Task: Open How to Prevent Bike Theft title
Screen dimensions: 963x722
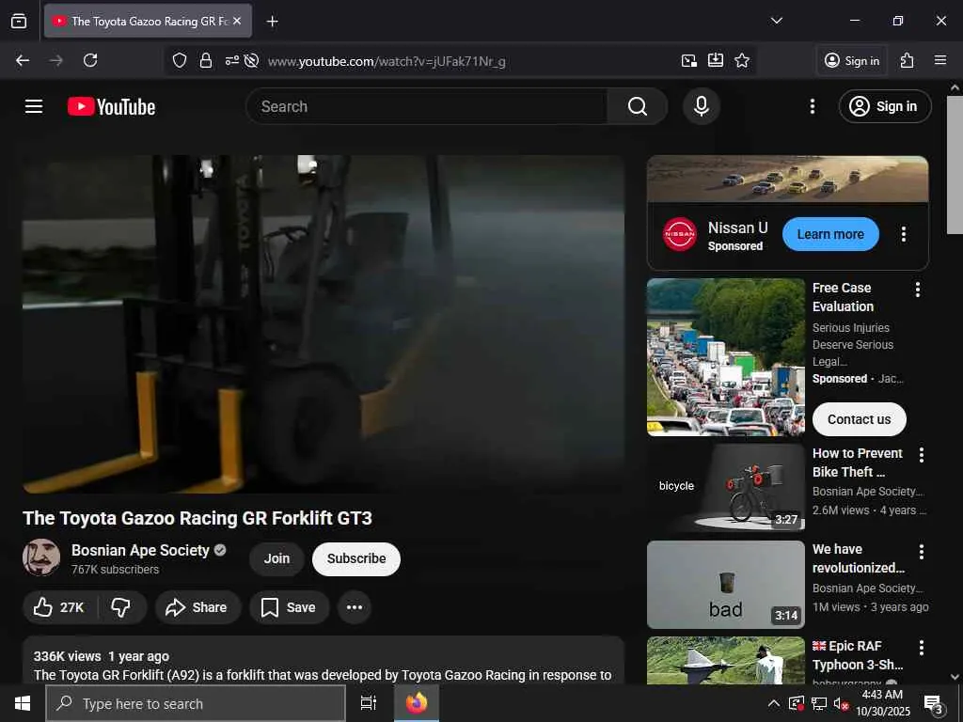Action: point(858,463)
